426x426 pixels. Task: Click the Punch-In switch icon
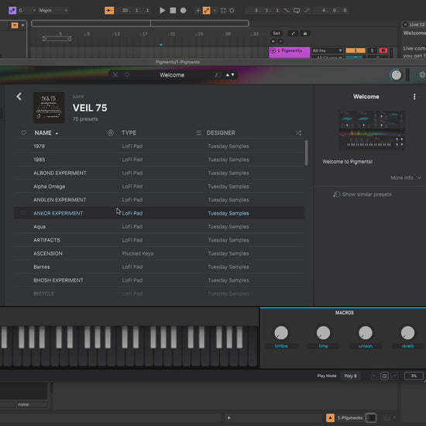coord(286,10)
